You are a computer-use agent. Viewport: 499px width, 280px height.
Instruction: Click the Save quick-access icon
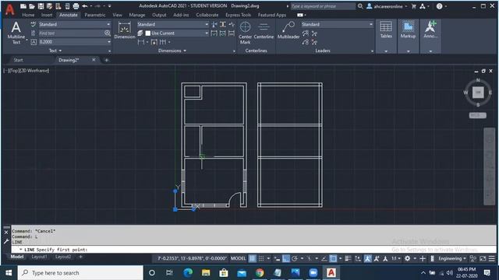pos(41,6)
